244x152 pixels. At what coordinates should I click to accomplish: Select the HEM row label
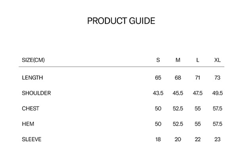coord(28,124)
